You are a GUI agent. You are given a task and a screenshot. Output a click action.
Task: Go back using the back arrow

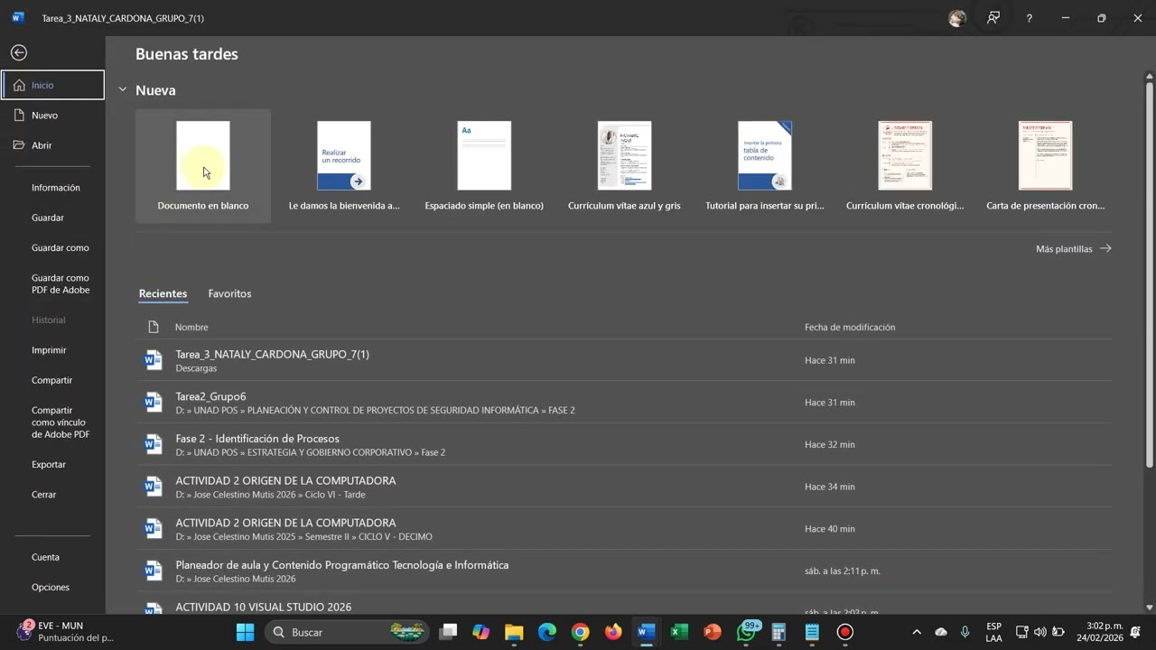tap(18, 52)
